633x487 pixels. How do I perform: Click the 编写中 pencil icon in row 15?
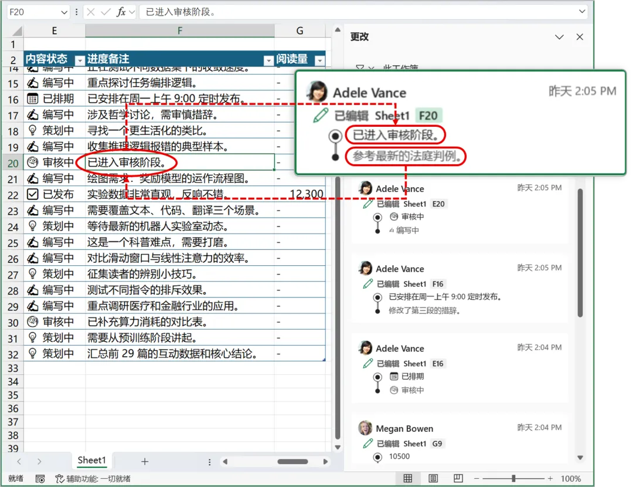(33, 83)
